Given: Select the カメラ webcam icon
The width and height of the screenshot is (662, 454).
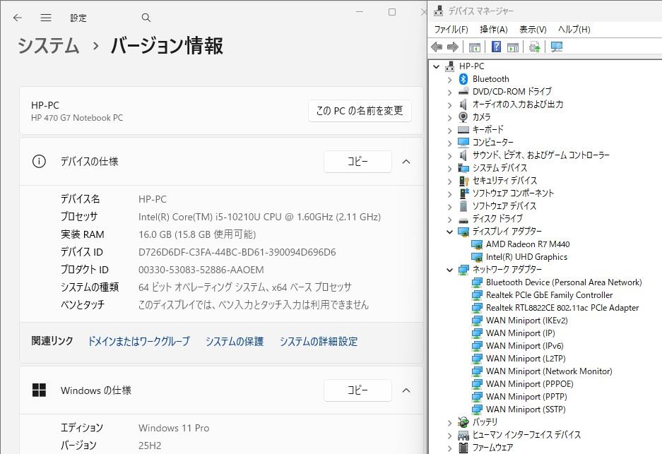Looking at the screenshot, I should 463,117.
